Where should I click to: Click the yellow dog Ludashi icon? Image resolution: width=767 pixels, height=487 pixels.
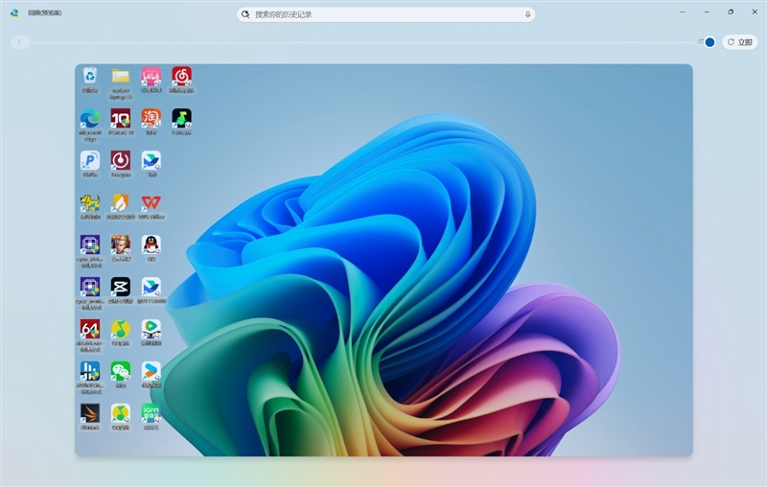tap(90, 203)
